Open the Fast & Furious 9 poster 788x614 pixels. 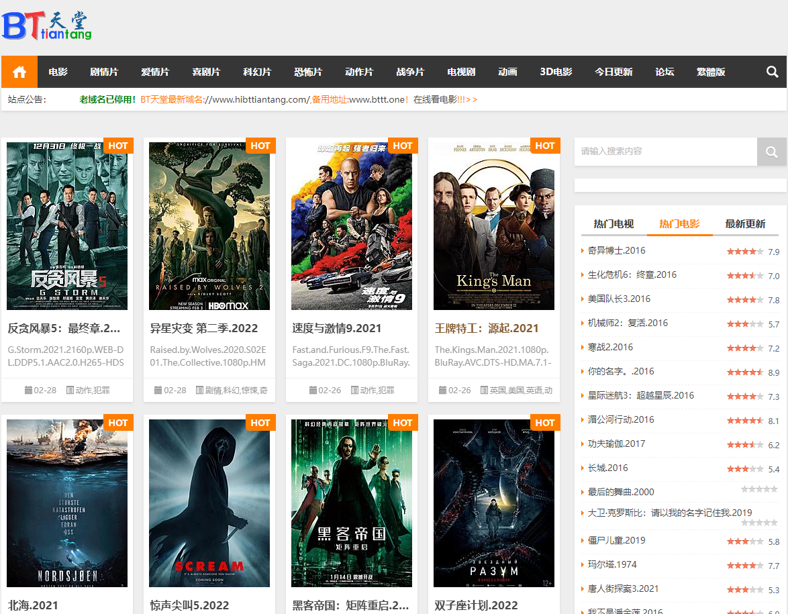[x=351, y=226]
